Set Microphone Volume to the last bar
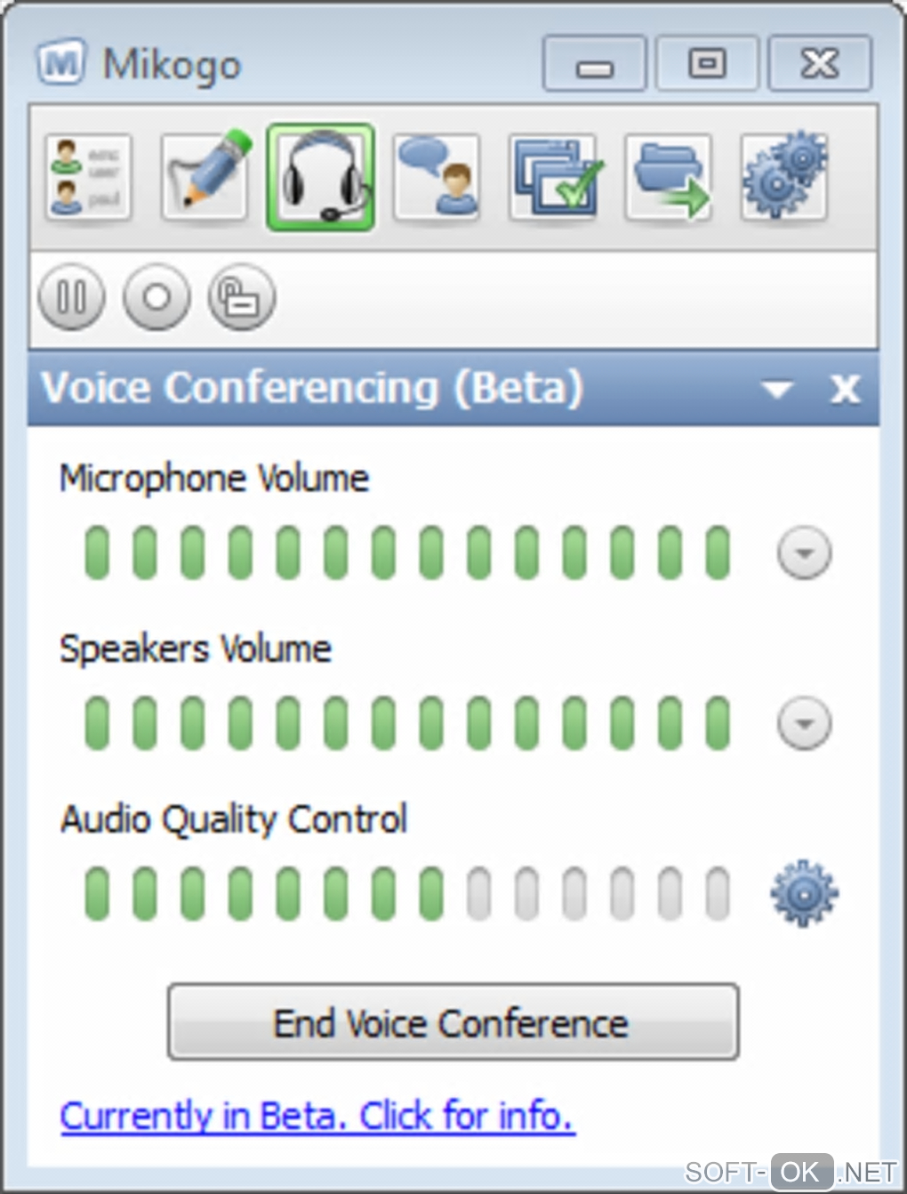 pyautogui.click(x=717, y=553)
